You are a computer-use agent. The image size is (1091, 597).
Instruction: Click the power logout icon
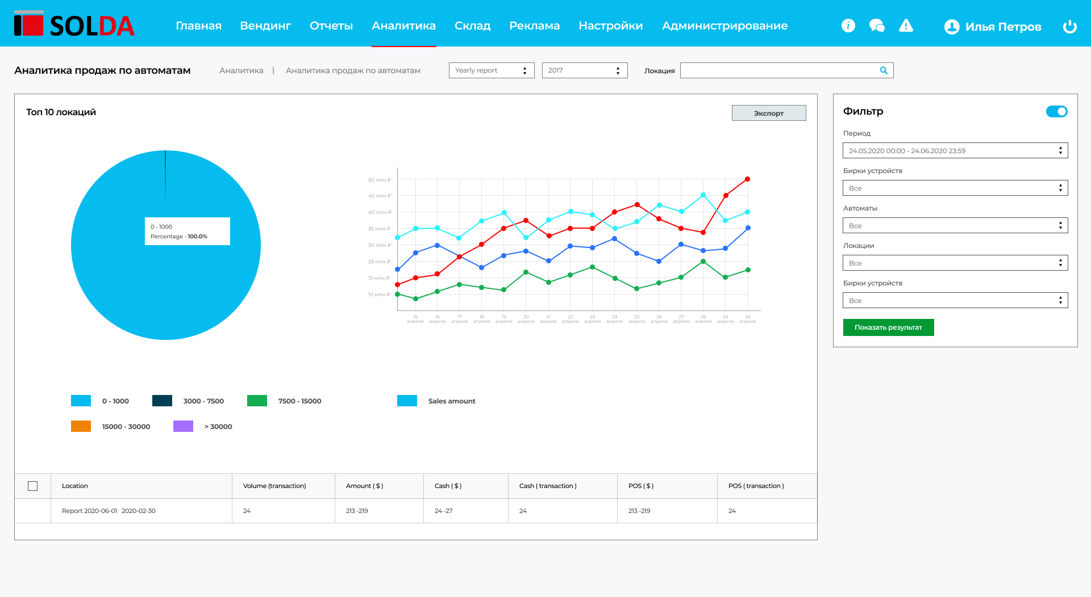click(1069, 27)
